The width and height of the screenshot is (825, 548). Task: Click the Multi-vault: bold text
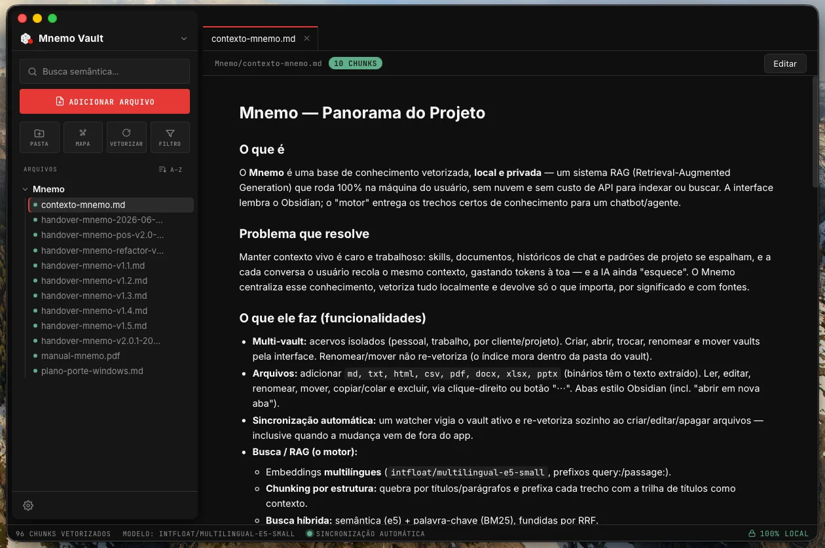[x=280, y=341]
